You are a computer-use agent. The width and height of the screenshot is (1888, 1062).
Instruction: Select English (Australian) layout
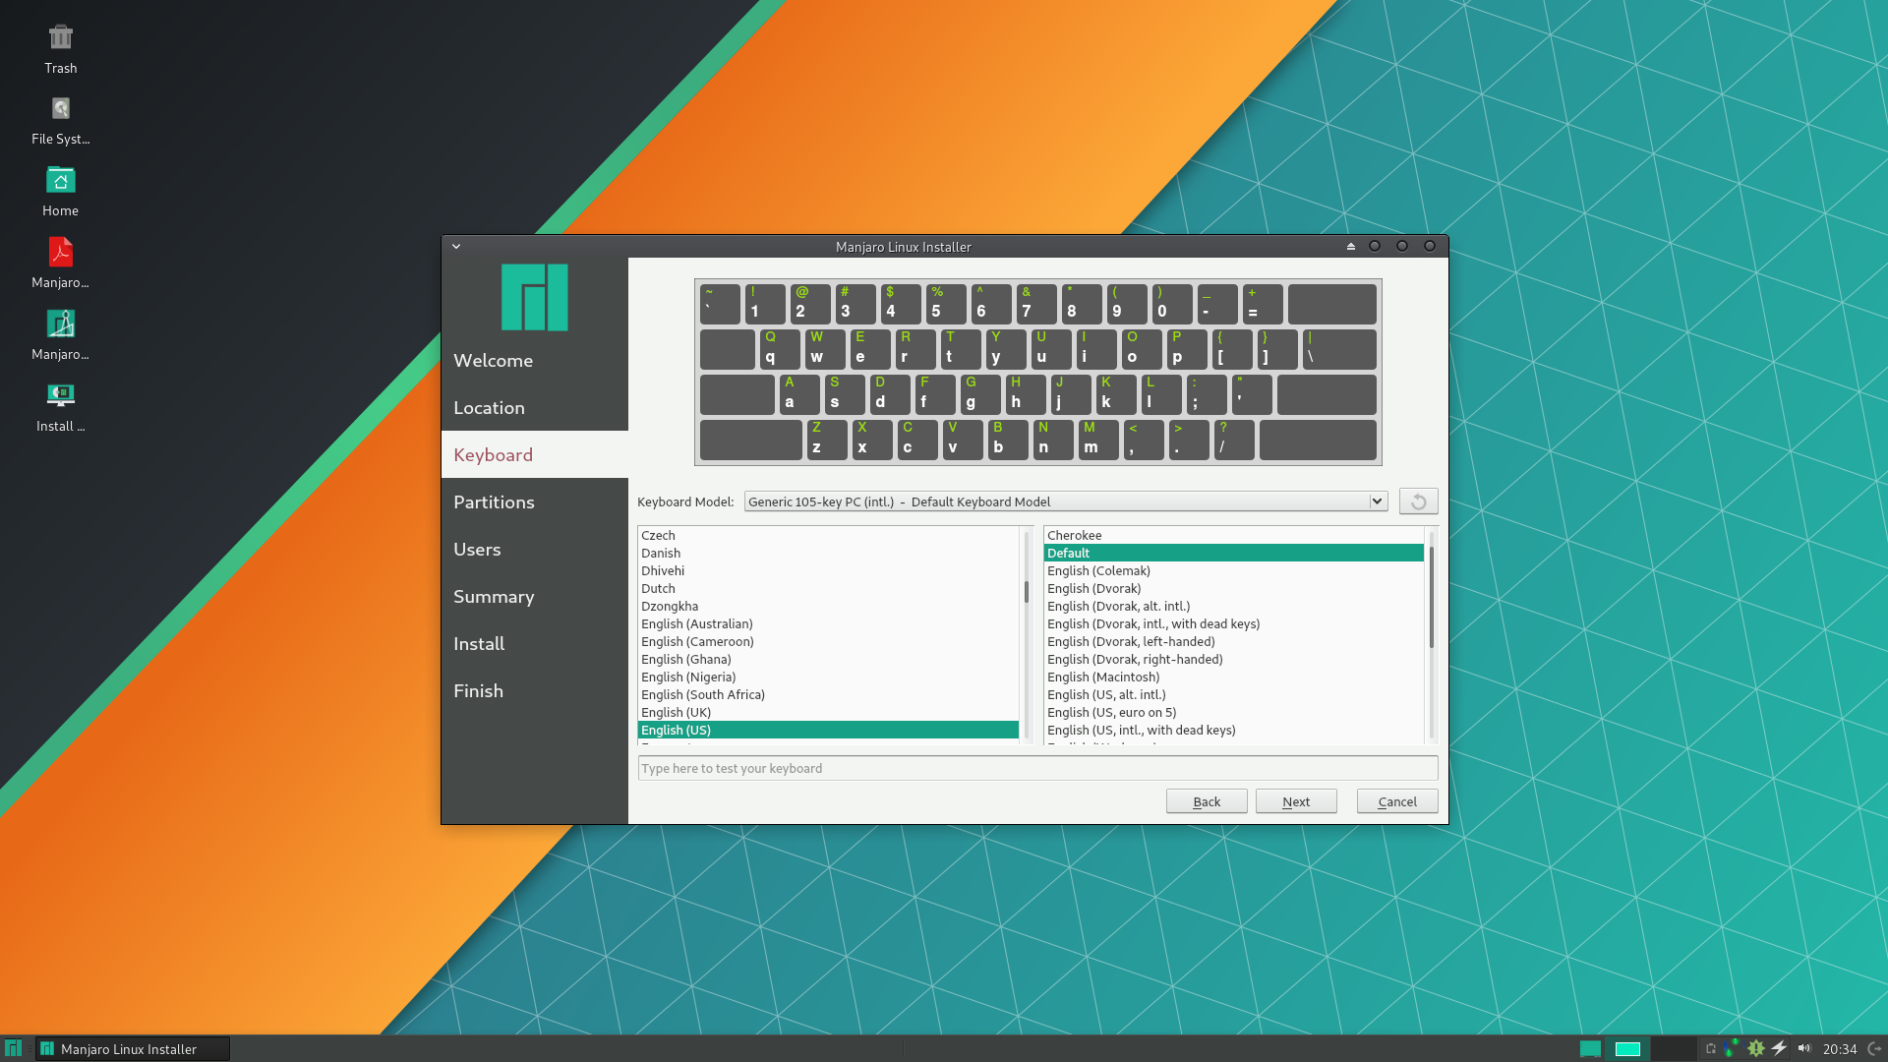click(x=828, y=623)
